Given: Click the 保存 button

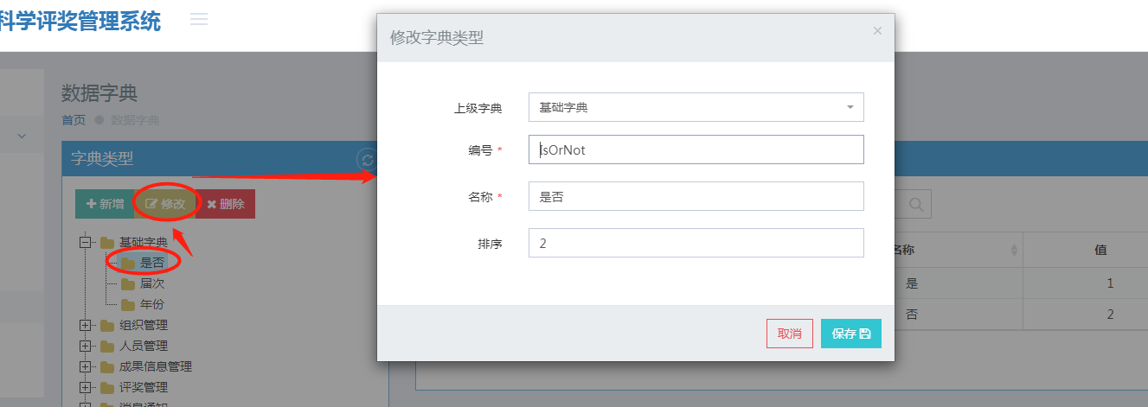Looking at the screenshot, I should [x=851, y=334].
